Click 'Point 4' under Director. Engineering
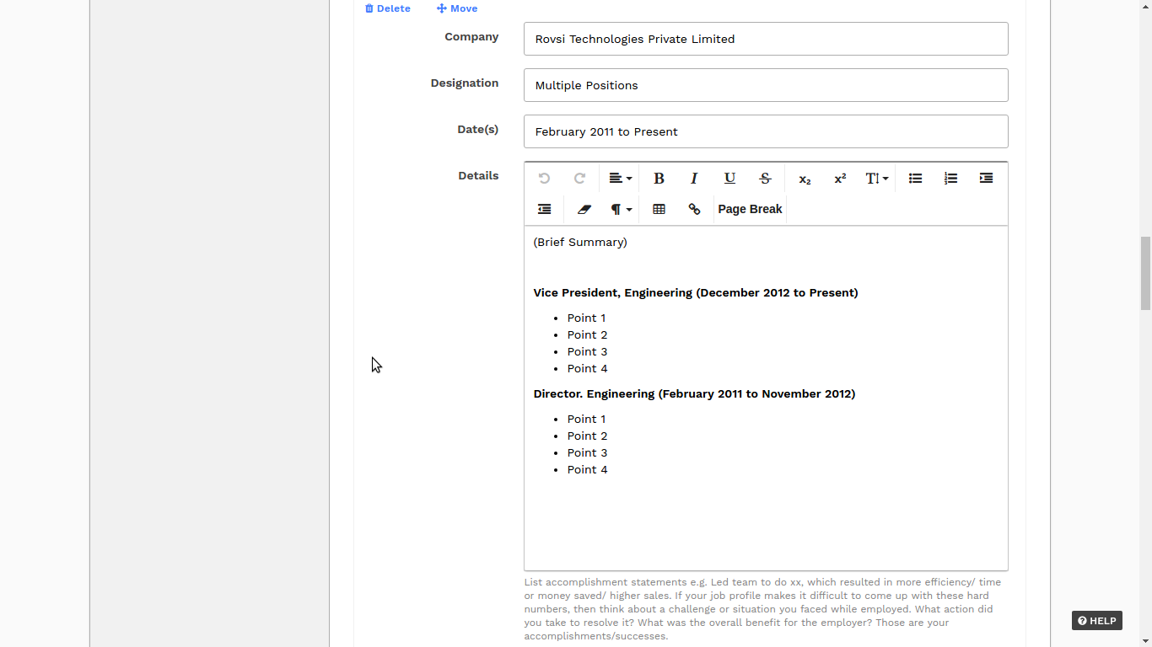This screenshot has height=647, width=1152. [587, 469]
